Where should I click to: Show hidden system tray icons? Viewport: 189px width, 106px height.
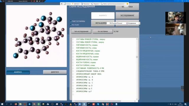tap(168, 104)
